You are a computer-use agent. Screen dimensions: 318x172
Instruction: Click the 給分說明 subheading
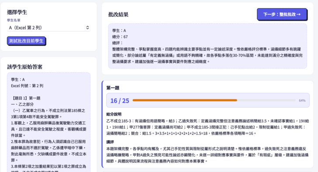(x=114, y=114)
